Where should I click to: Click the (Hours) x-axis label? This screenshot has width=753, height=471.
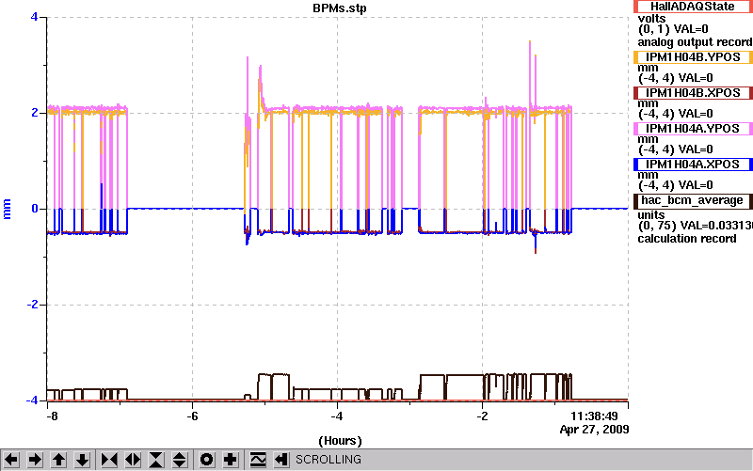[340, 441]
